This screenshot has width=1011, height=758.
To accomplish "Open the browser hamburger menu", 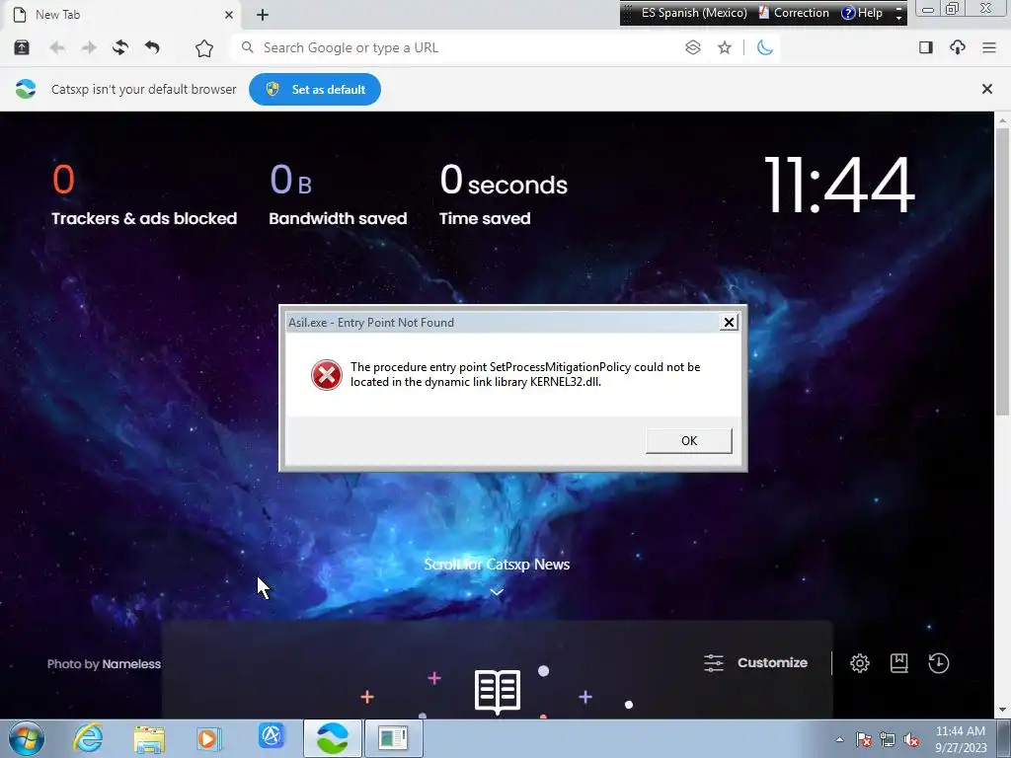I will (x=989, y=47).
